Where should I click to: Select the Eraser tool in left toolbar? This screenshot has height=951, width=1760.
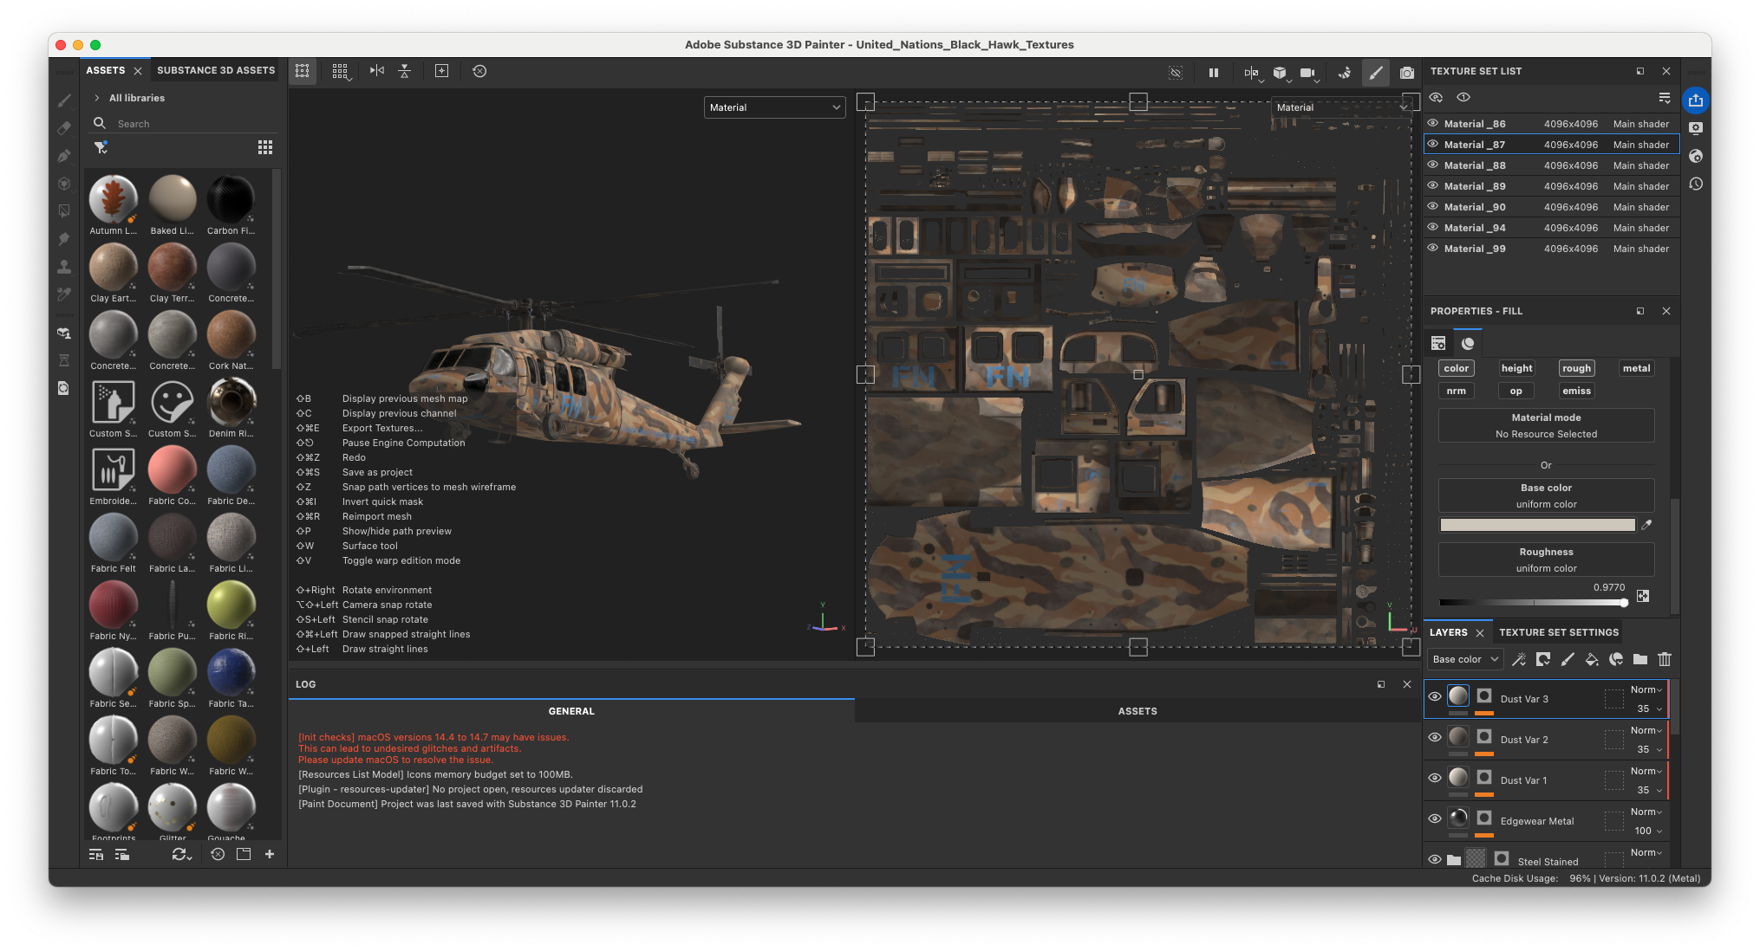63,128
